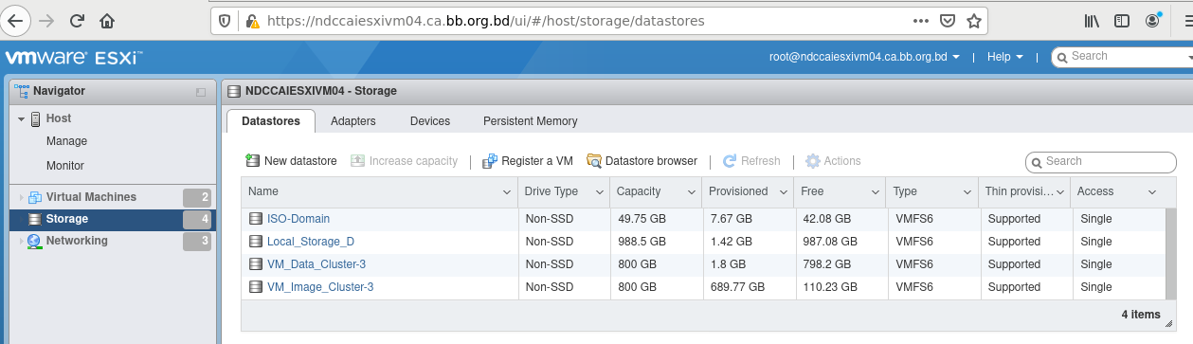Open page actions three-dots menu
This screenshot has height=344, width=1193.
[x=921, y=20]
